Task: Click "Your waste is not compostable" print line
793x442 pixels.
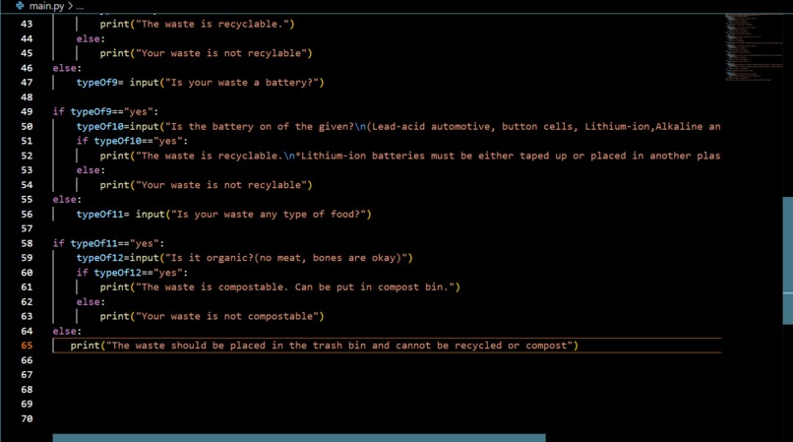Action: pyautogui.click(x=212, y=316)
